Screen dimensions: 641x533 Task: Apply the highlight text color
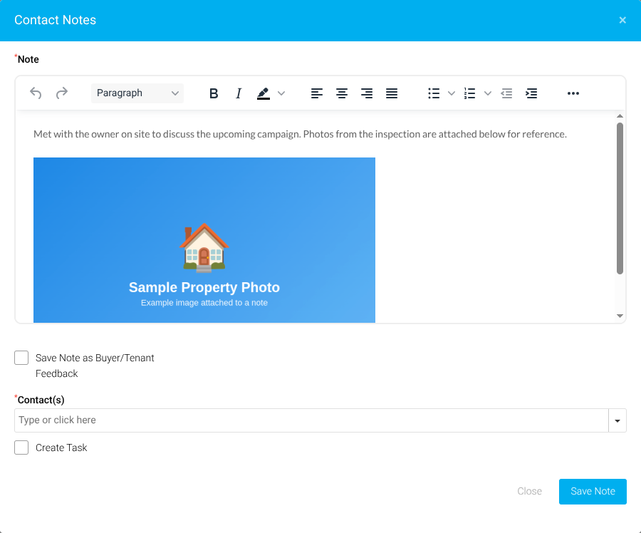(264, 93)
